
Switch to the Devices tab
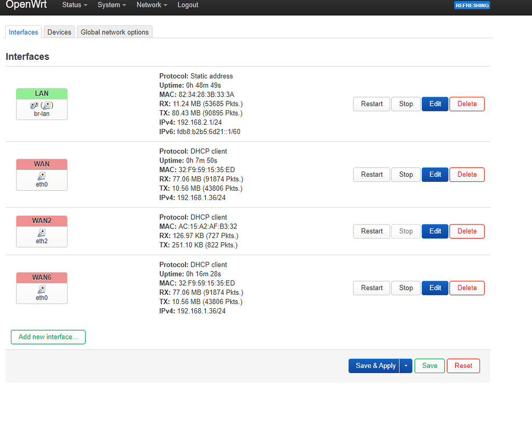pyautogui.click(x=59, y=32)
